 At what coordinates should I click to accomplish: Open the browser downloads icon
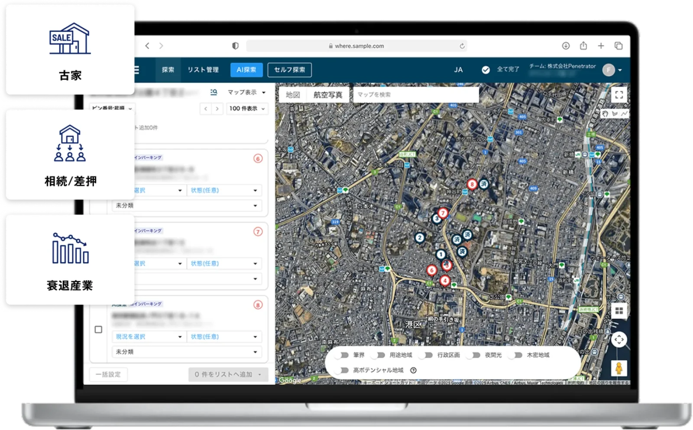click(566, 46)
